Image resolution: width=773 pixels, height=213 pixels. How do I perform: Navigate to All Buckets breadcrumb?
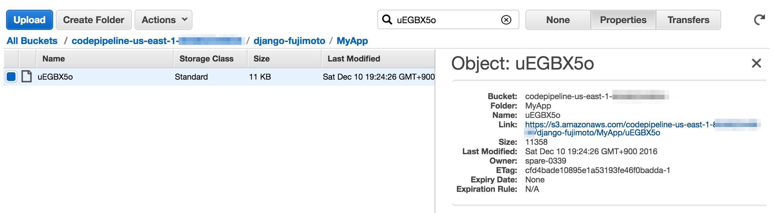pyautogui.click(x=32, y=41)
